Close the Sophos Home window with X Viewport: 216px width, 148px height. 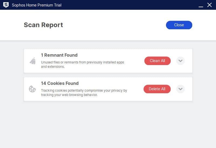point(210,5)
